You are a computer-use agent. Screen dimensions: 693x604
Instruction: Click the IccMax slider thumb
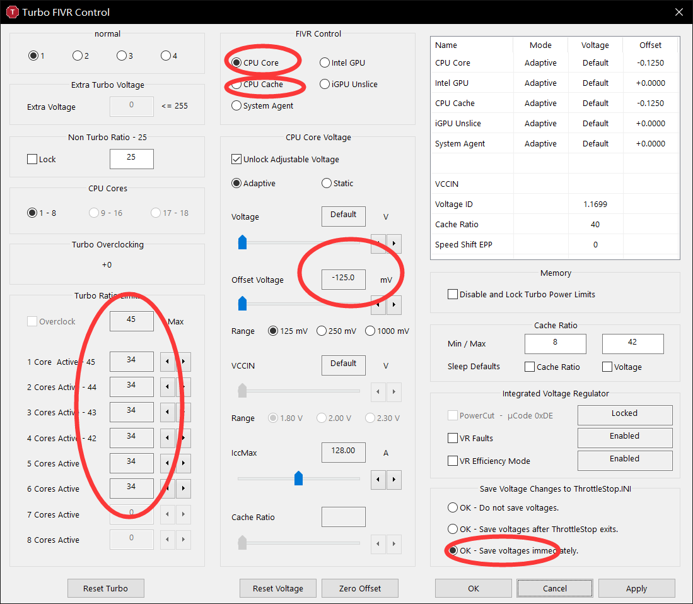[298, 478]
